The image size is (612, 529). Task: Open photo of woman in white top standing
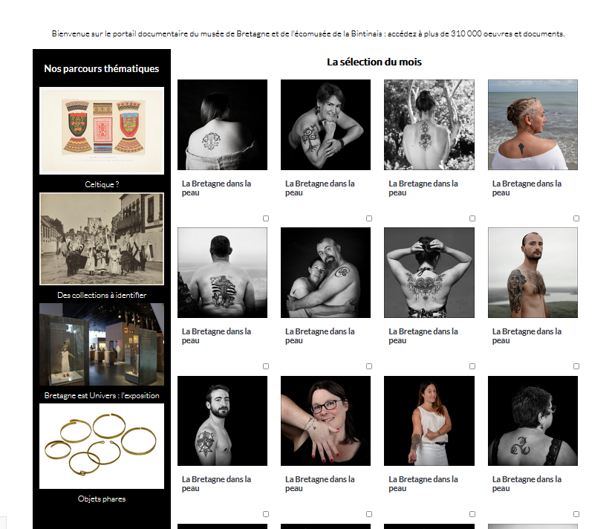[429, 421]
